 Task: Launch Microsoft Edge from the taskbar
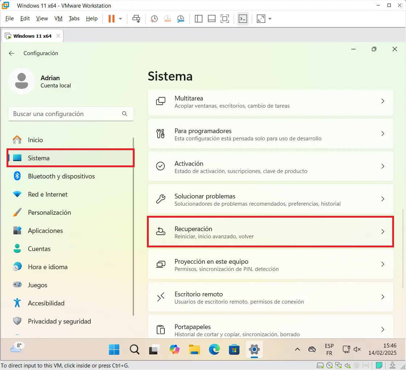click(214, 350)
